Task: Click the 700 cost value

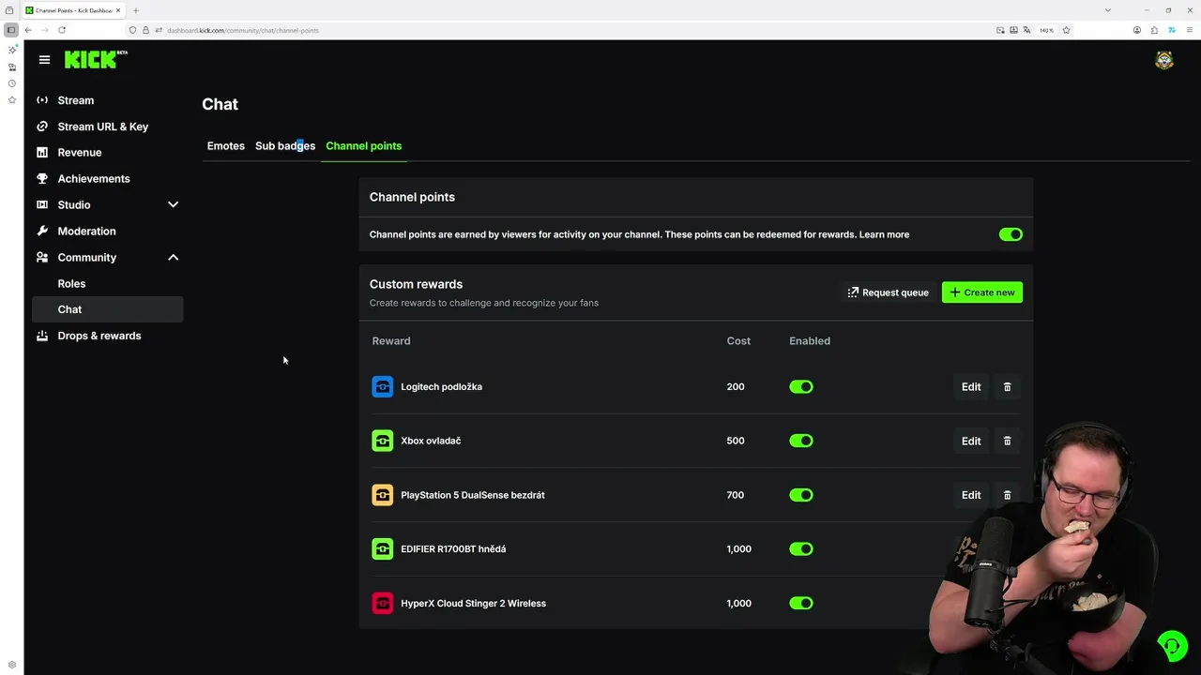Action: point(736,495)
